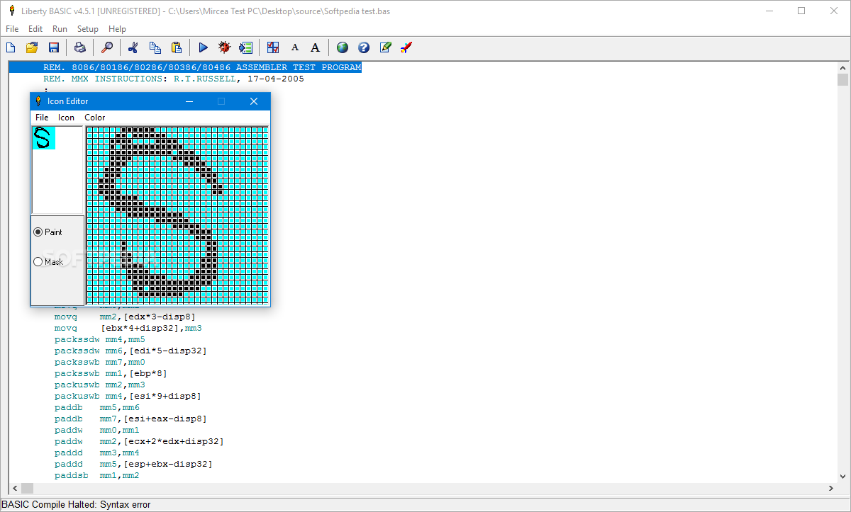
Task: Click line 'paddb mm5,mm6'
Action: pyautogui.click(x=97, y=407)
